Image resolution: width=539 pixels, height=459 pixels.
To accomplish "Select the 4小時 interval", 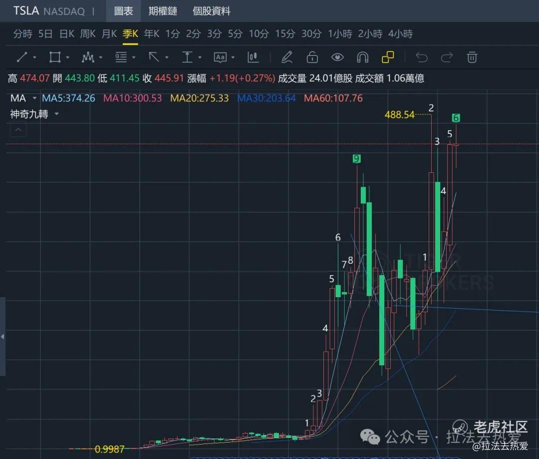I will coord(400,34).
